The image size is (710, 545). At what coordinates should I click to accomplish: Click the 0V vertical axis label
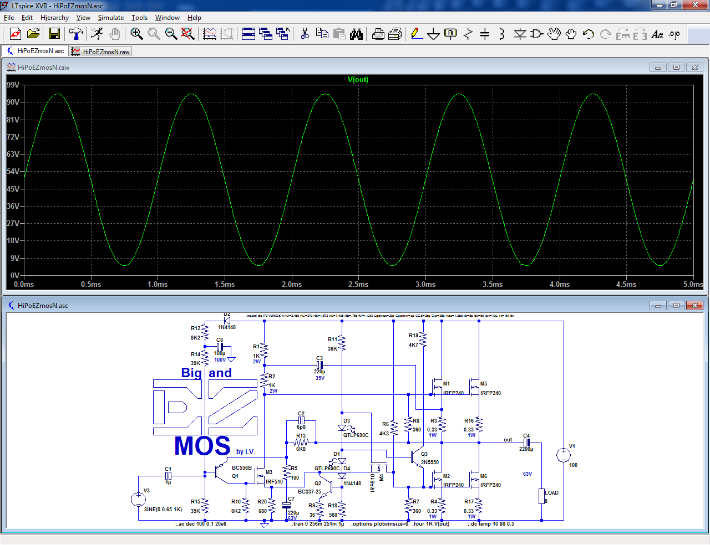15,275
